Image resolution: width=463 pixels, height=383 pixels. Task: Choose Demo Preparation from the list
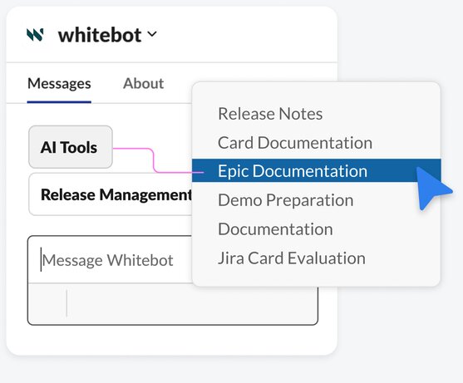tap(286, 200)
